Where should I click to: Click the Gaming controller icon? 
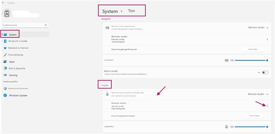point(5,75)
